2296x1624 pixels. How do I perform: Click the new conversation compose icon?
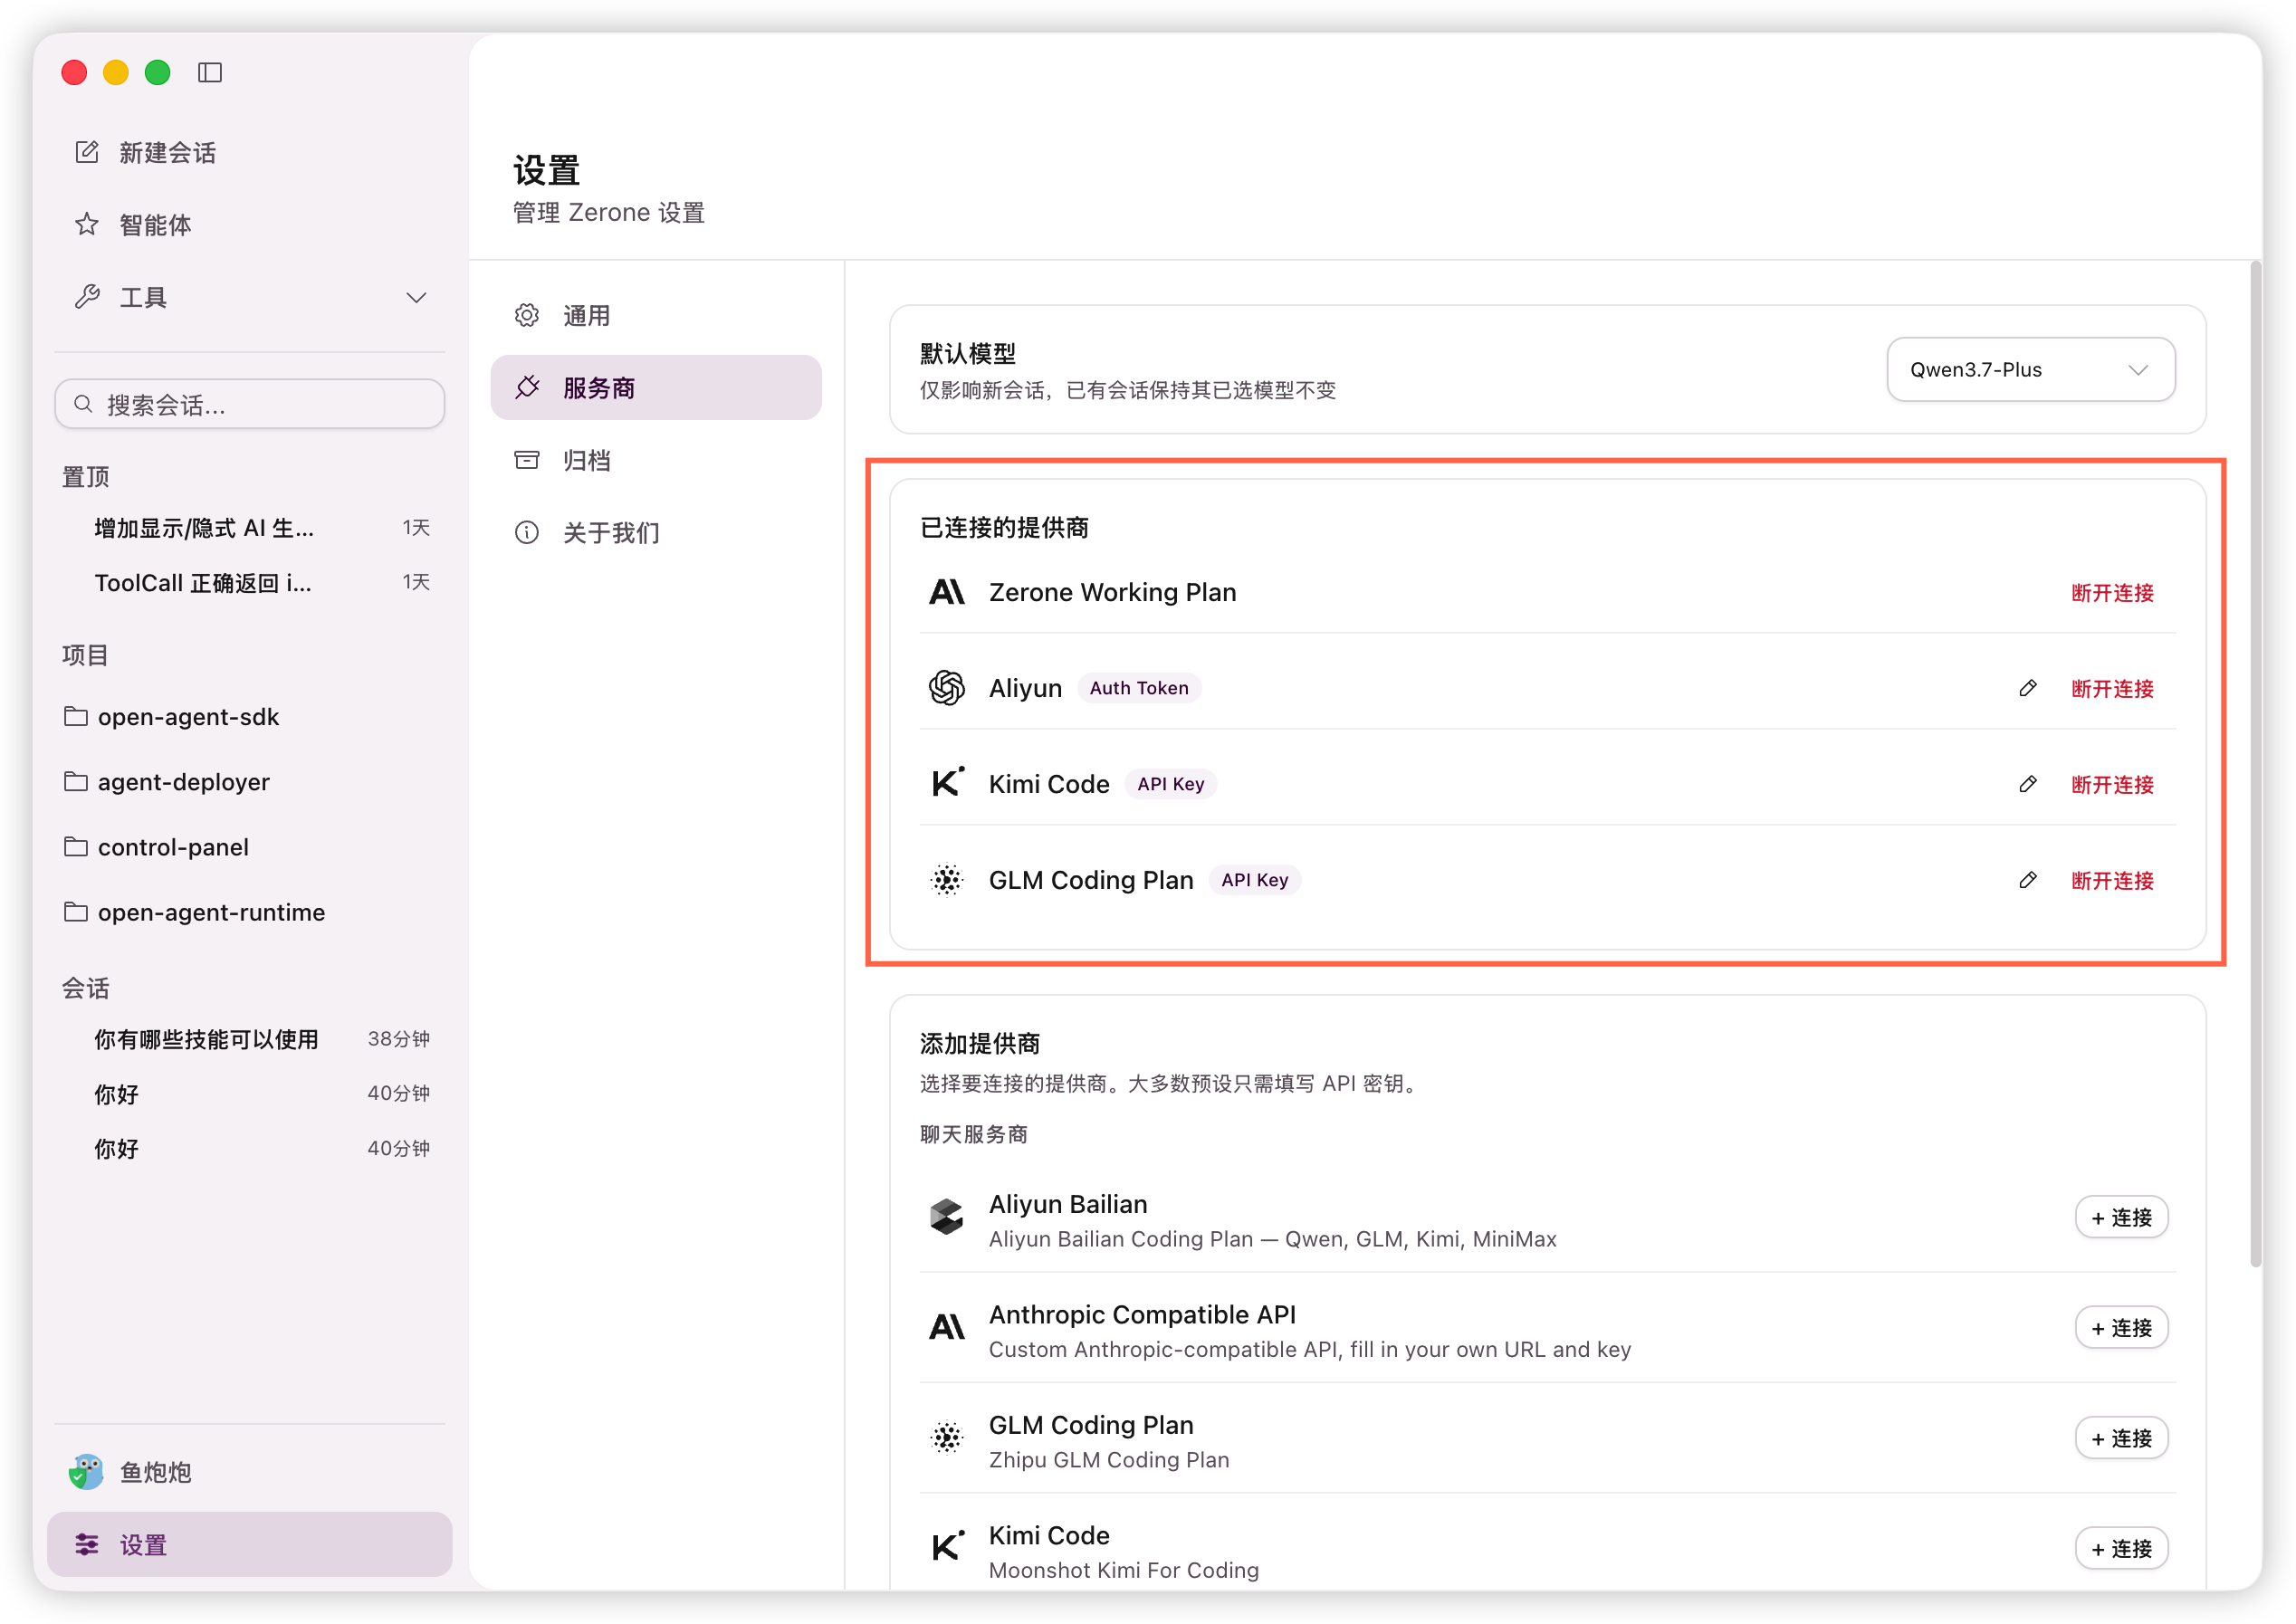tap(87, 152)
